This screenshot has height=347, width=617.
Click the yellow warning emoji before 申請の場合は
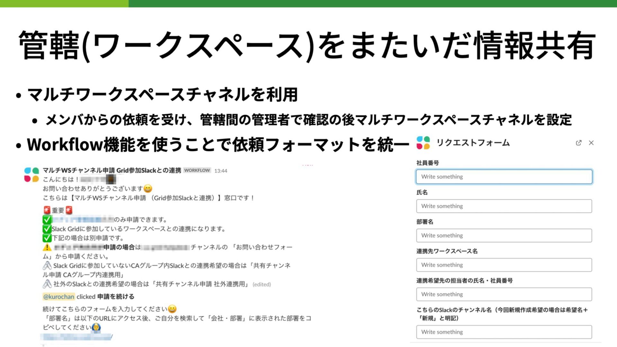(x=47, y=247)
